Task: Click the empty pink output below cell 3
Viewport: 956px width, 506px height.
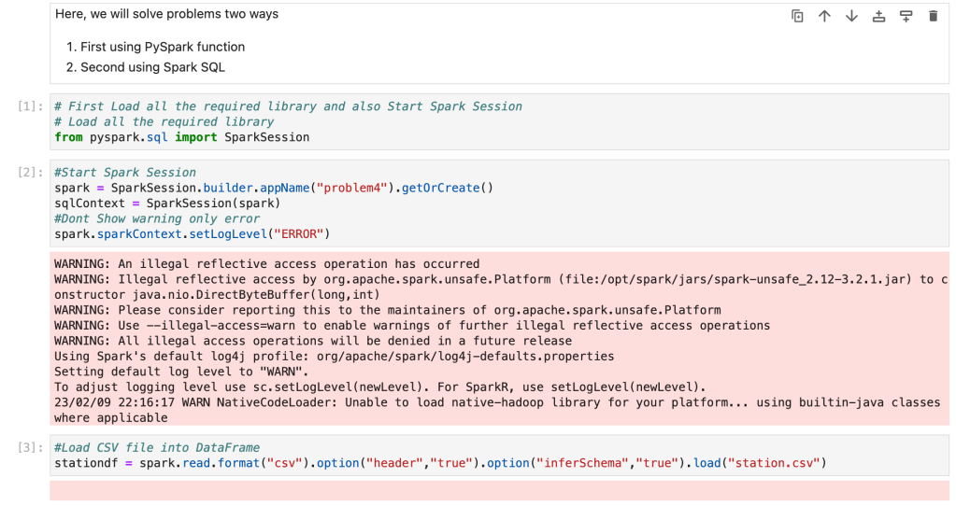Action: click(499, 491)
